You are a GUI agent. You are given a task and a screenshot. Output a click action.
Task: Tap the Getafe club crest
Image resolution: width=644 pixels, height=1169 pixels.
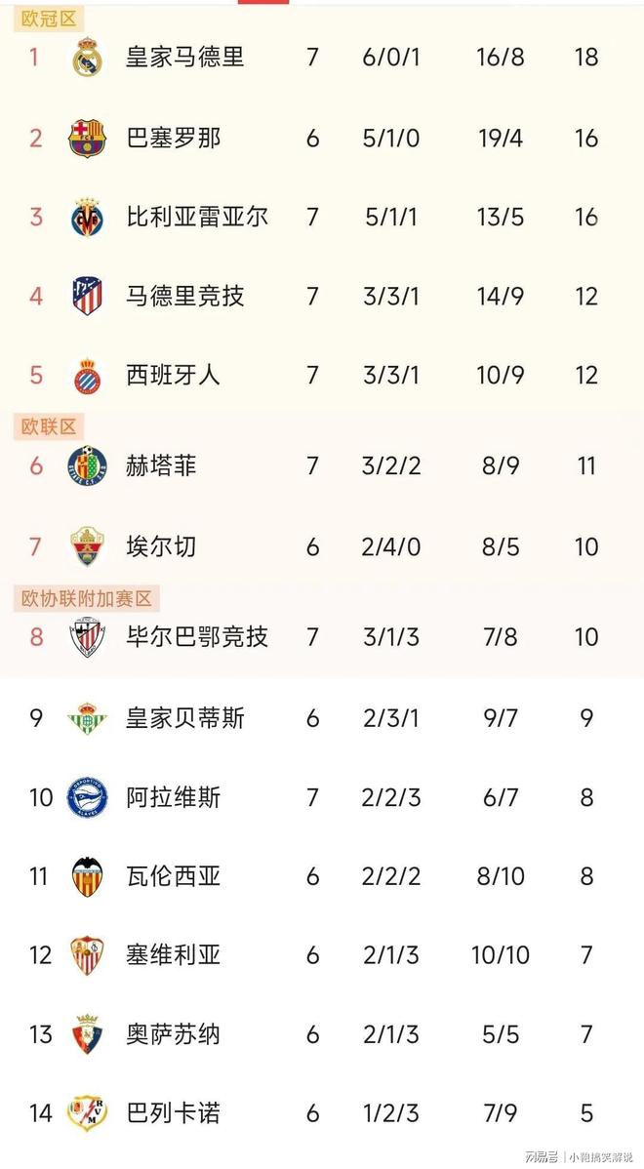[x=87, y=465]
